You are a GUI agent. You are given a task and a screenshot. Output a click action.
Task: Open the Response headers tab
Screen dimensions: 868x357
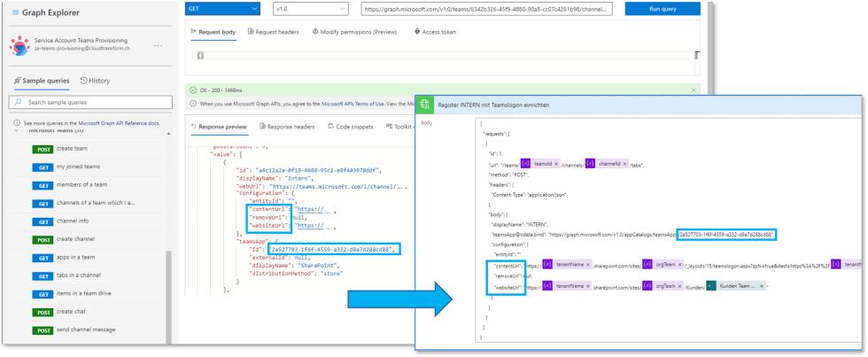[x=287, y=127]
